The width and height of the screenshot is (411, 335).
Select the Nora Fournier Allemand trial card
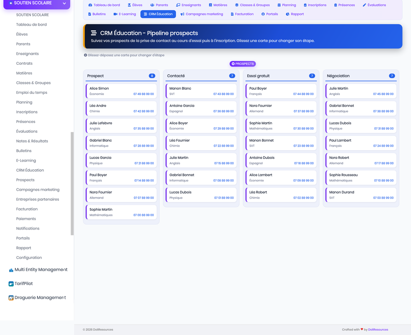click(x=281, y=108)
